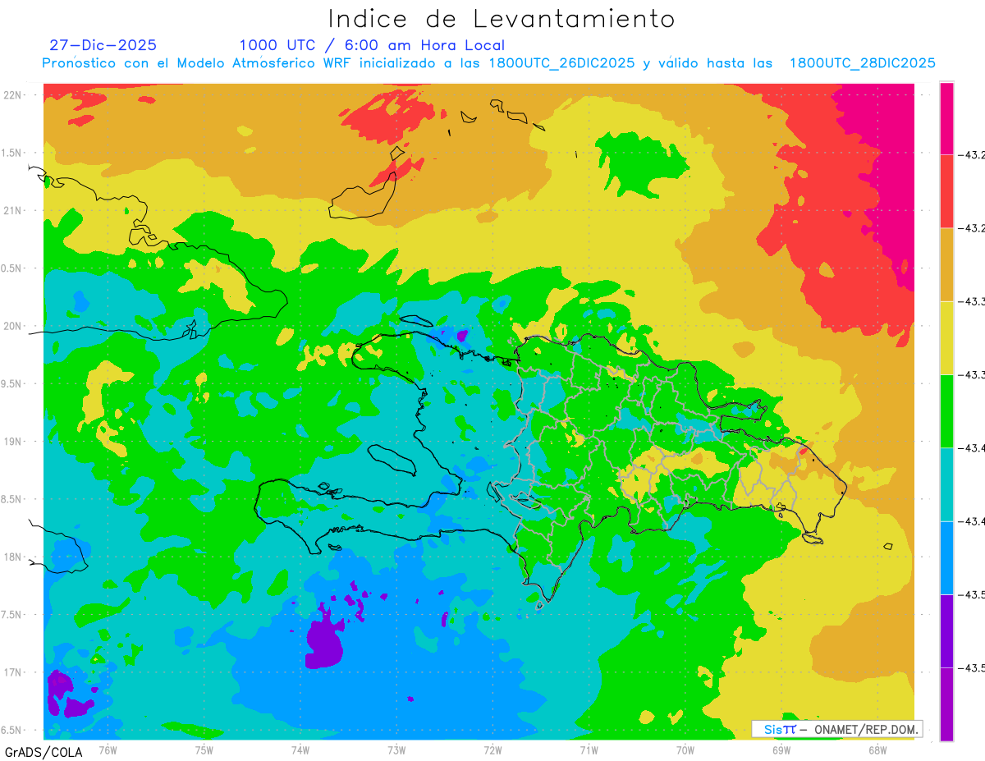Click the '21N' latitude label
985x761 pixels.
[14, 211]
